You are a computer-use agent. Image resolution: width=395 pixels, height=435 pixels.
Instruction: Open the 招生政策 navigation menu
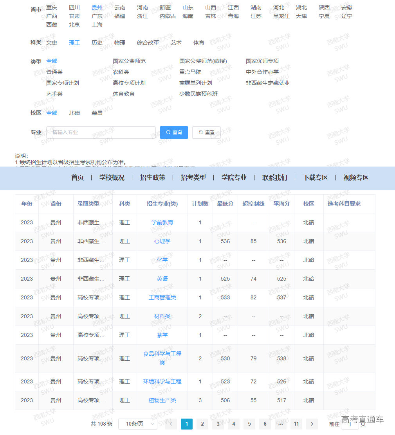152,178
